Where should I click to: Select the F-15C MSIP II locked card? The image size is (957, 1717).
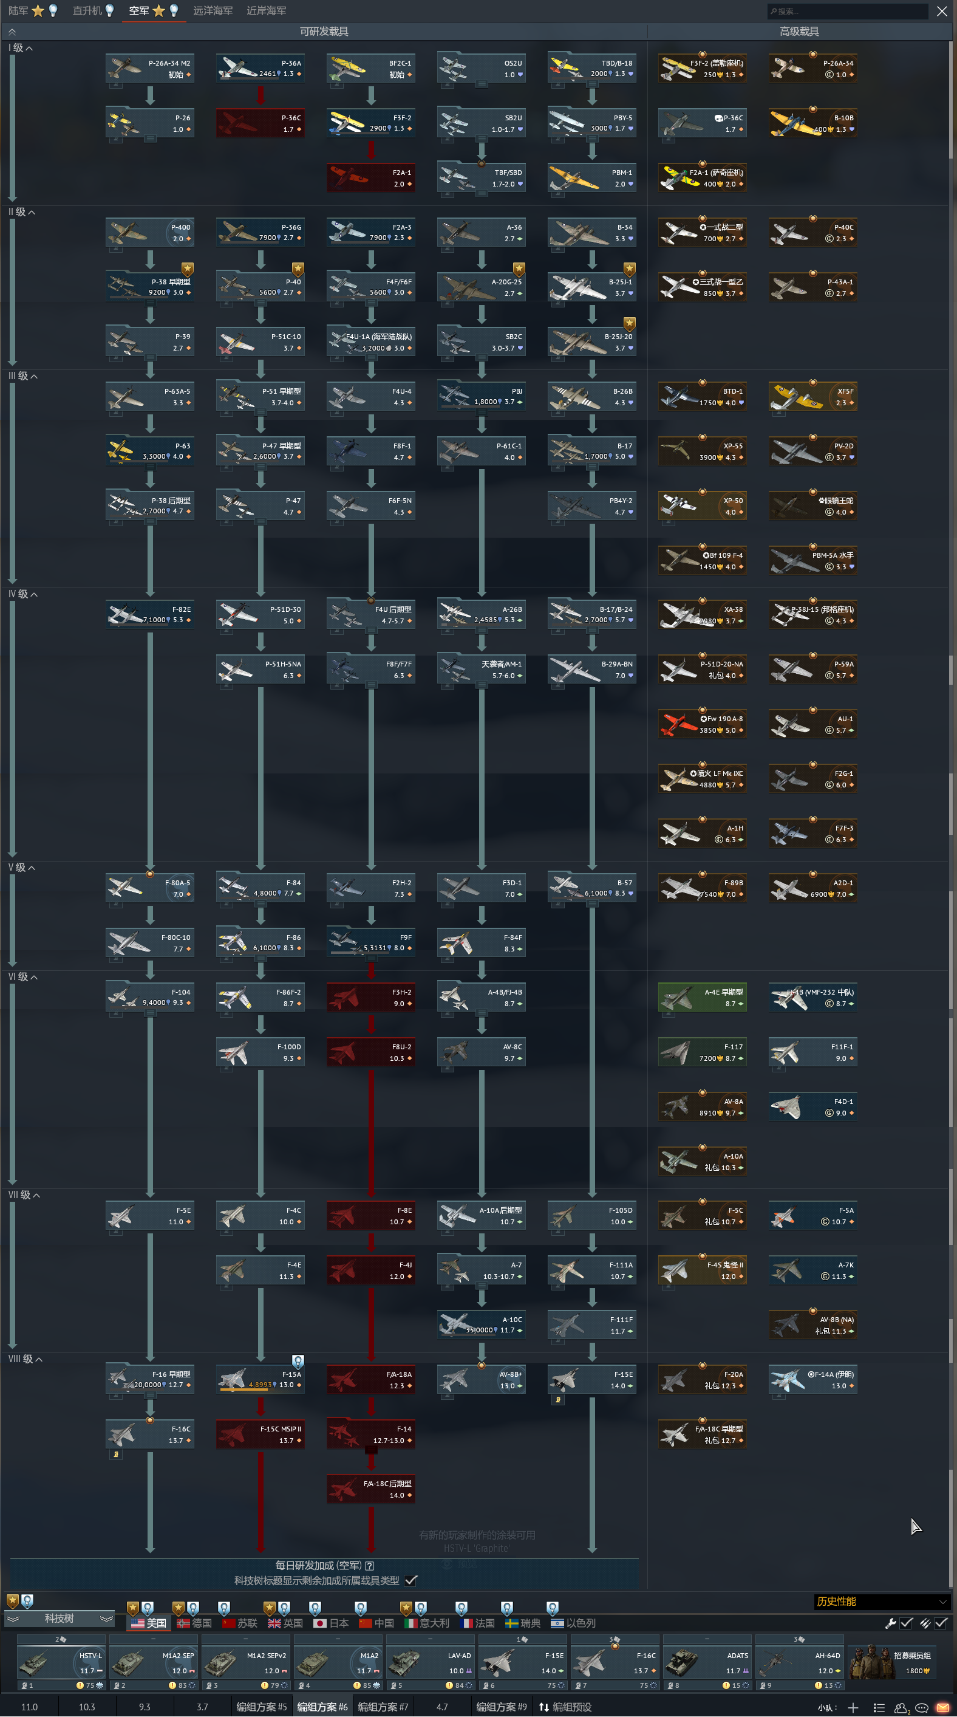pyautogui.click(x=261, y=1433)
